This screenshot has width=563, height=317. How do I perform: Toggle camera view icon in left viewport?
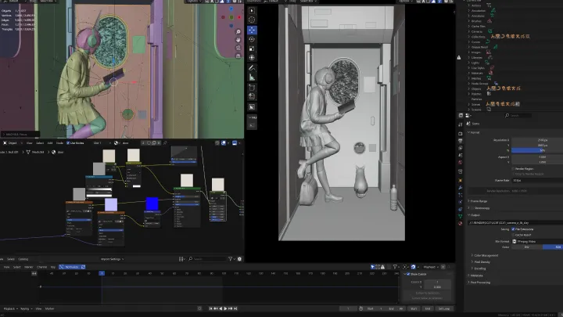click(238, 48)
